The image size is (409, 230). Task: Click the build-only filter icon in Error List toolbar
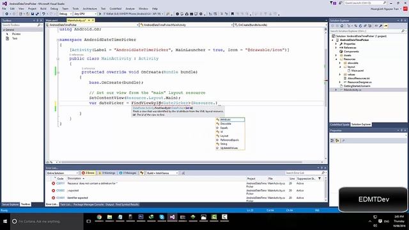(142, 173)
